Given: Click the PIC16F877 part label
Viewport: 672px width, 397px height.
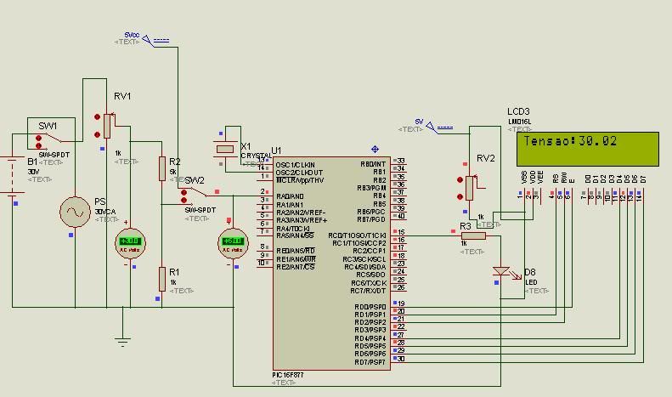Looking at the screenshot, I should point(287,375).
